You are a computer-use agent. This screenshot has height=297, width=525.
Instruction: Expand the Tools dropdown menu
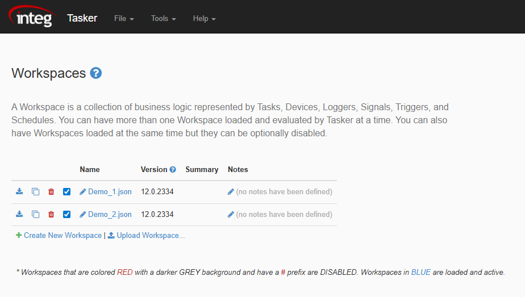coord(163,19)
